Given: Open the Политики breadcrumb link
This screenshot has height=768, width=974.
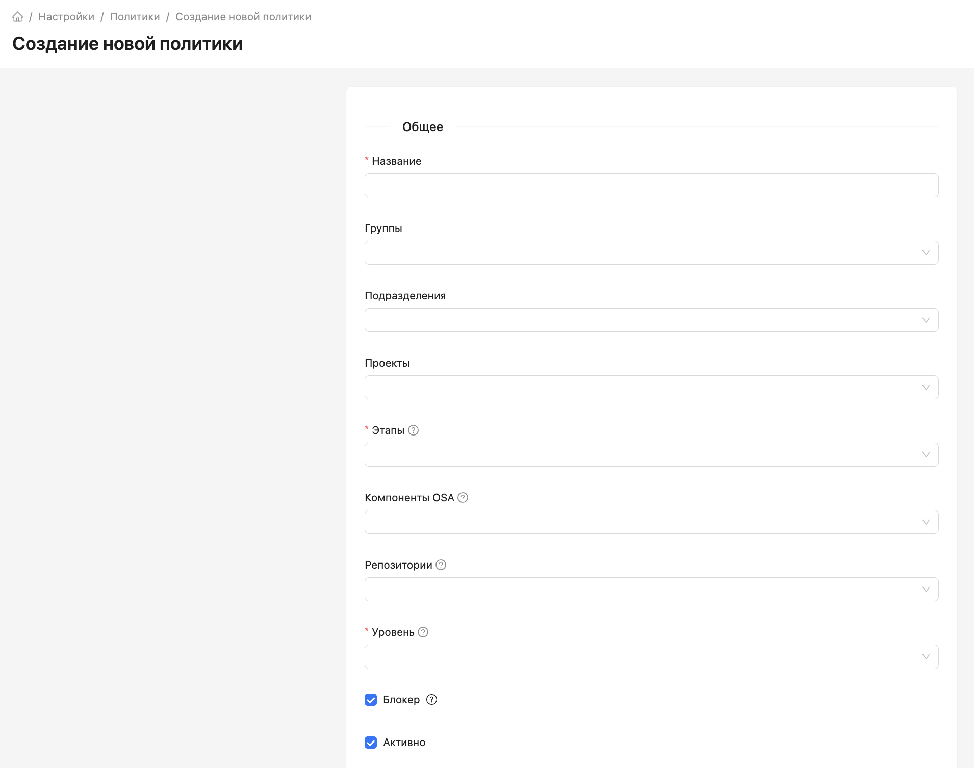Looking at the screenshot, I should coord(135,17).
